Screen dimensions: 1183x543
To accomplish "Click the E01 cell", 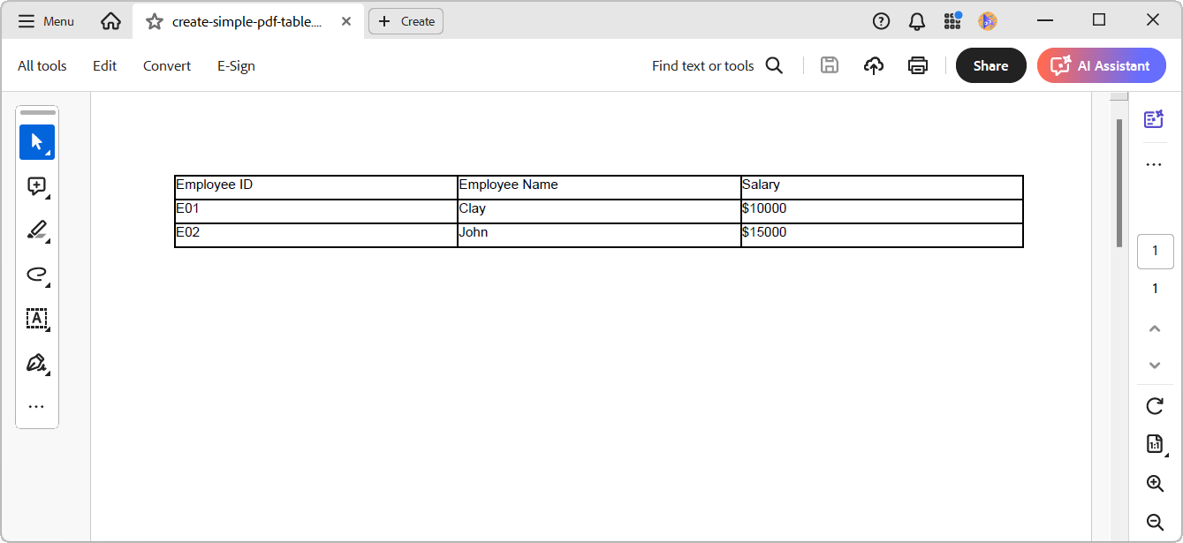I will (x=316, y=211).
